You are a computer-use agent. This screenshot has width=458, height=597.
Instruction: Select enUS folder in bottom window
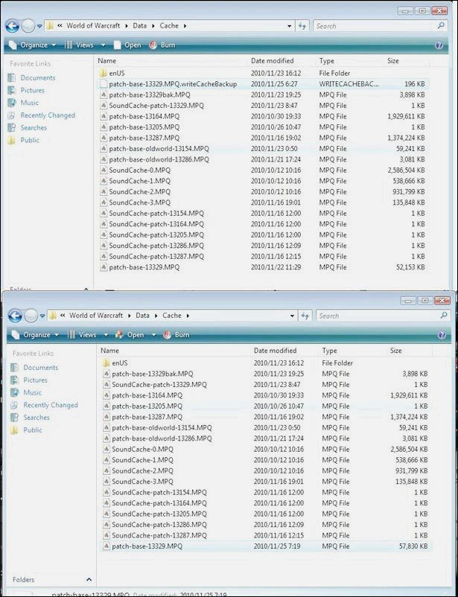pyautogui.click(x=266, y=363)
